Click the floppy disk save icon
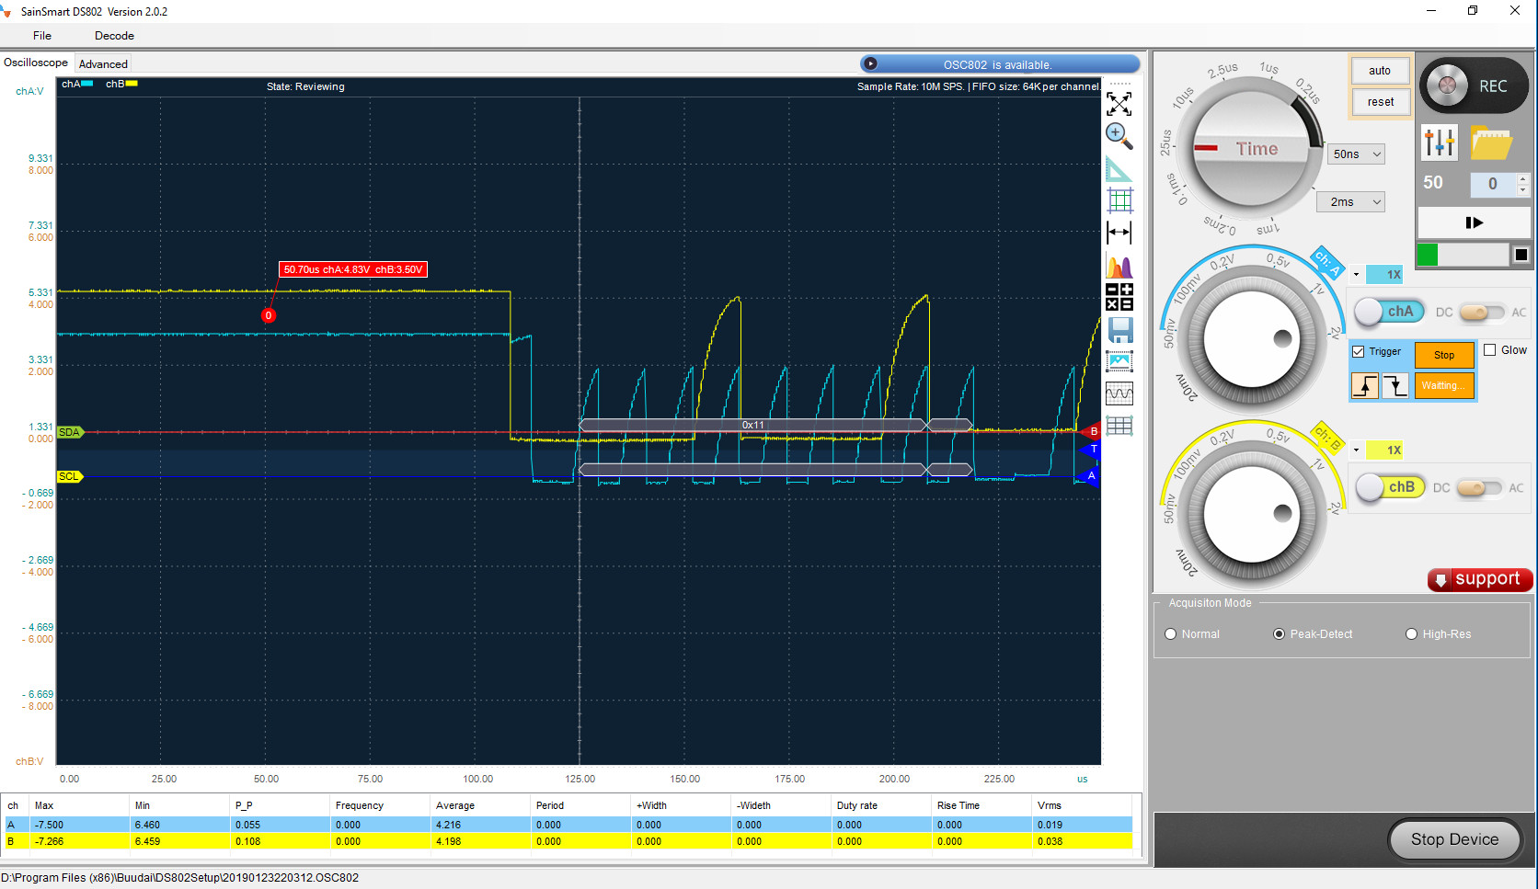1538x889 pixels. (x=1119, y=330)
